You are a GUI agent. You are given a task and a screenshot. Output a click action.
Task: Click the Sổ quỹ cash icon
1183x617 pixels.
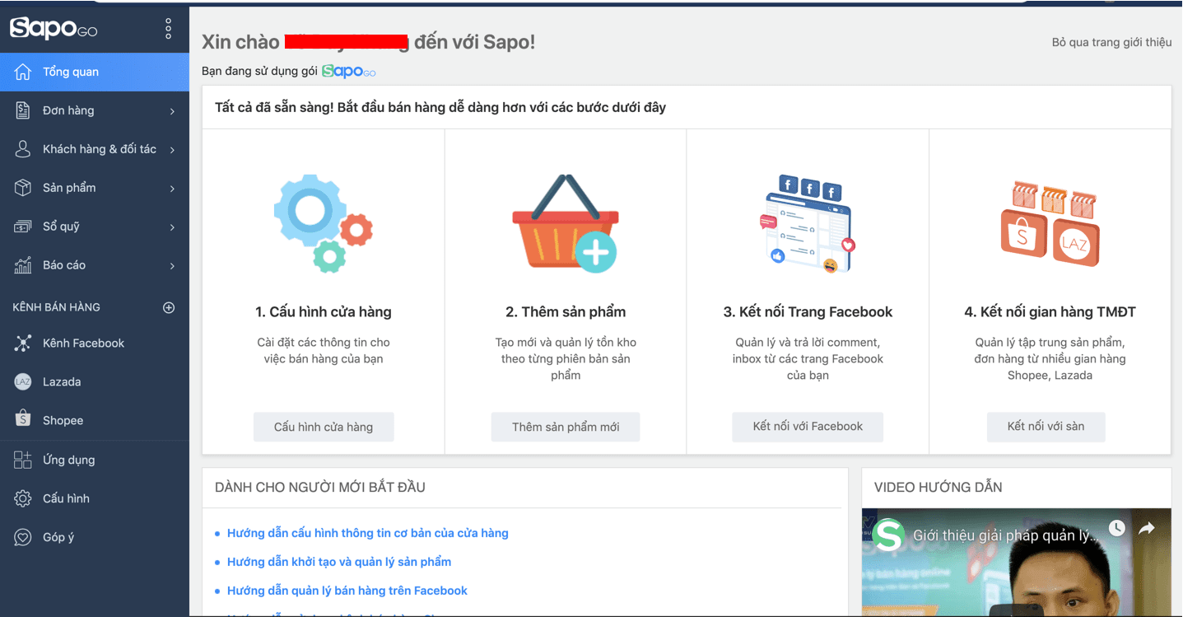point(23,227)
